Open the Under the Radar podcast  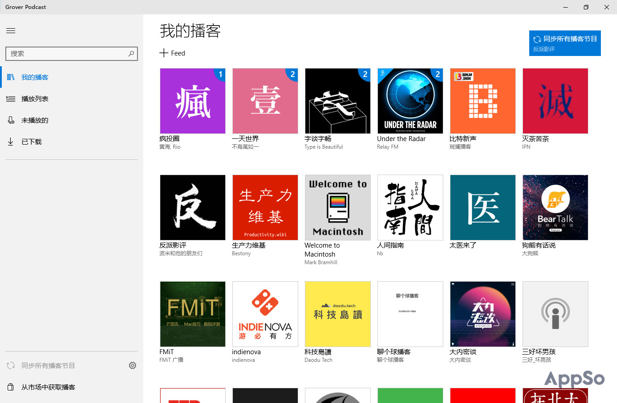[x=410, y=101]
